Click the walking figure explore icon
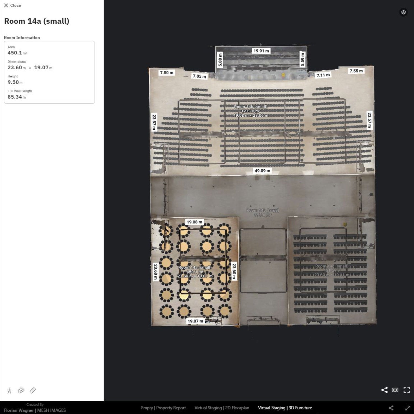Image resolution: width=414 pixels, height=414 pixels. coord(9,390)
